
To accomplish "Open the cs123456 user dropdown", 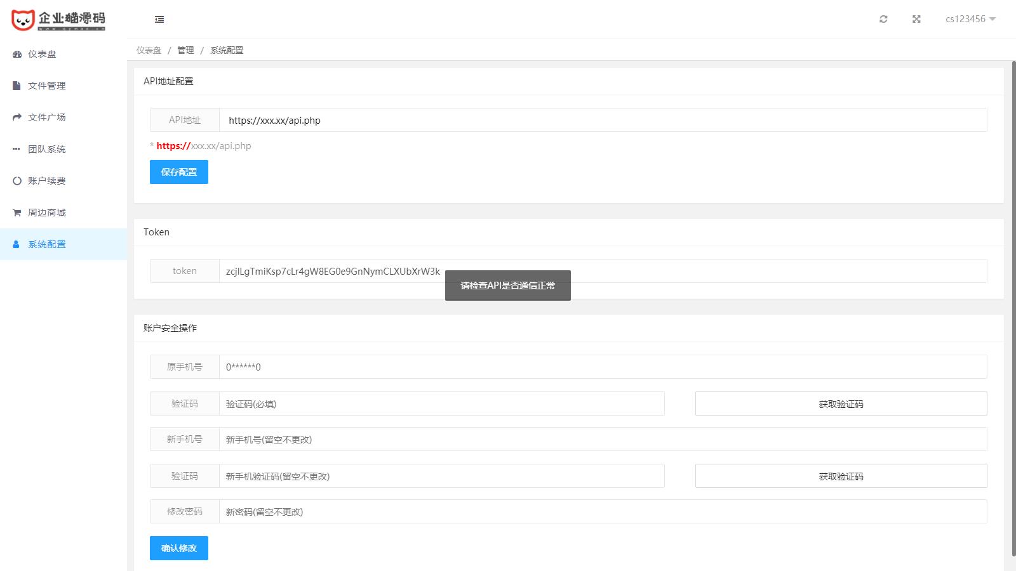I will 970,19.
